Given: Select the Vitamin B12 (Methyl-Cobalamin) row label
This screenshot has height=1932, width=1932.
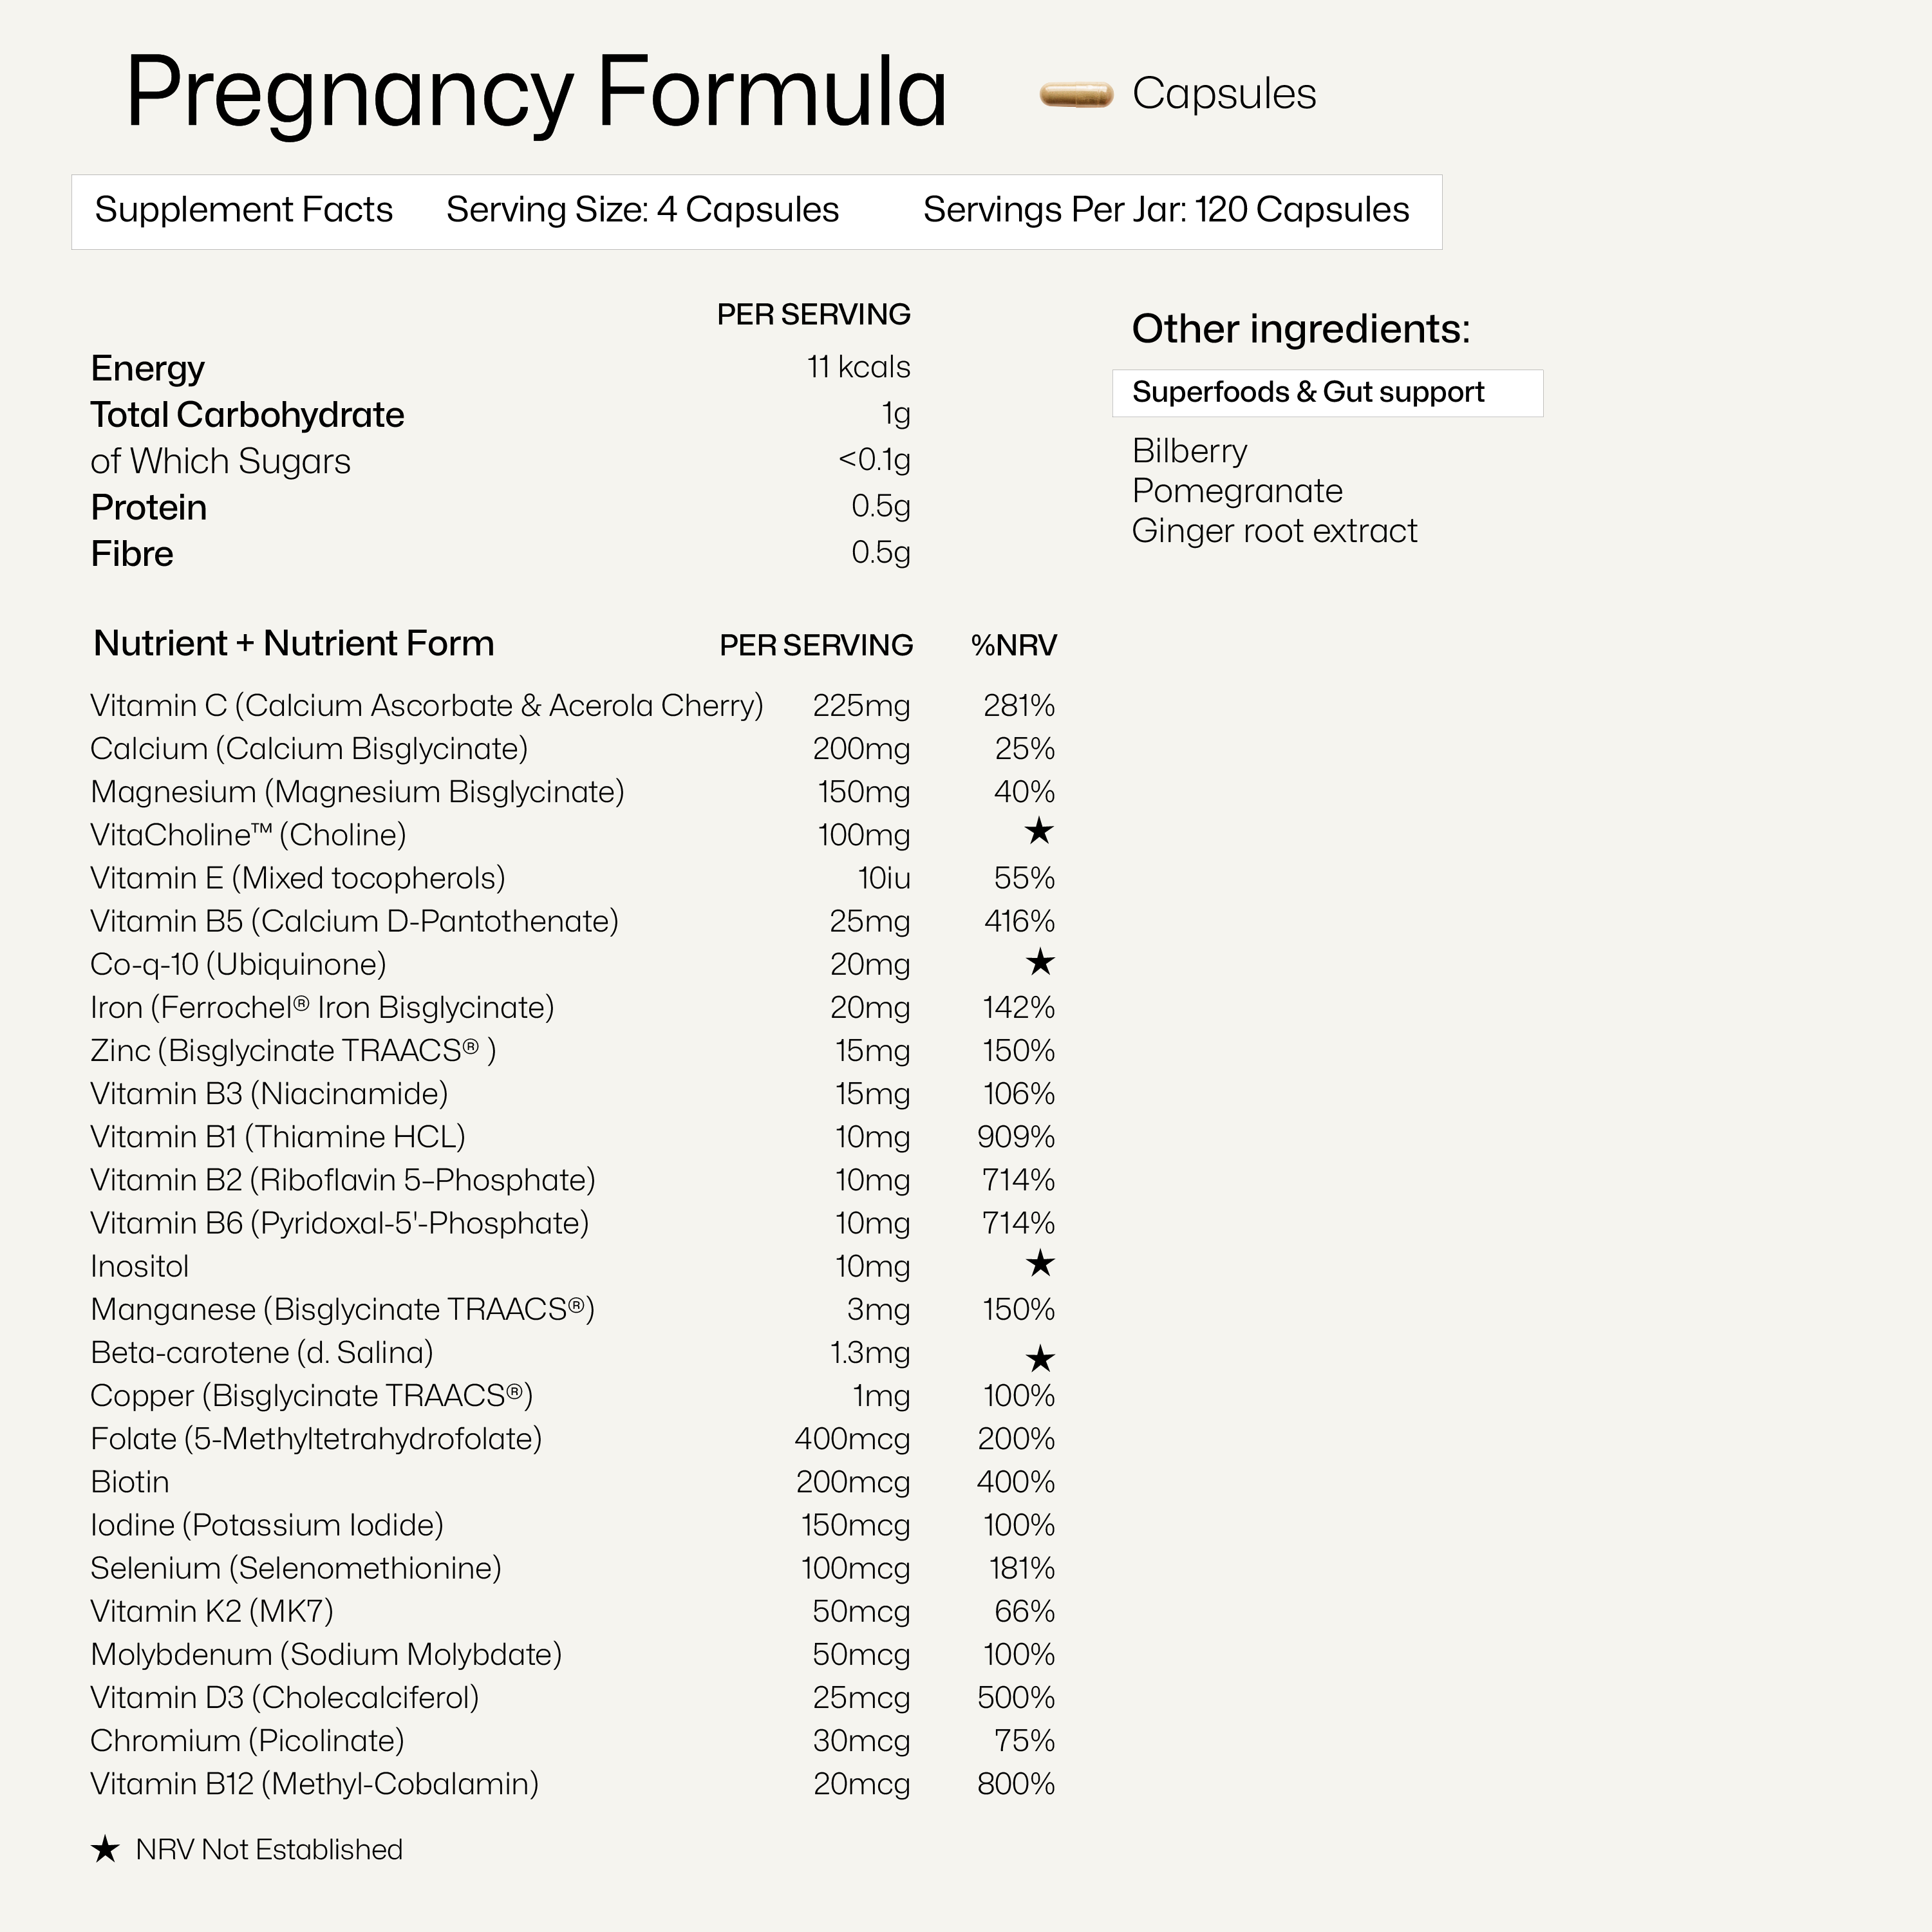Looking at the screenshot, I should click(x=314, y=1784).
